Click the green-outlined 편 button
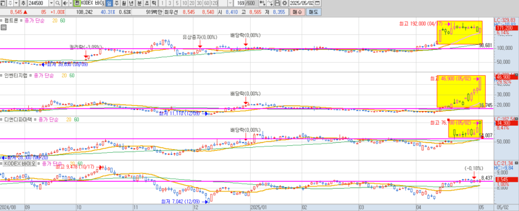519x211 pixels. 77,3
